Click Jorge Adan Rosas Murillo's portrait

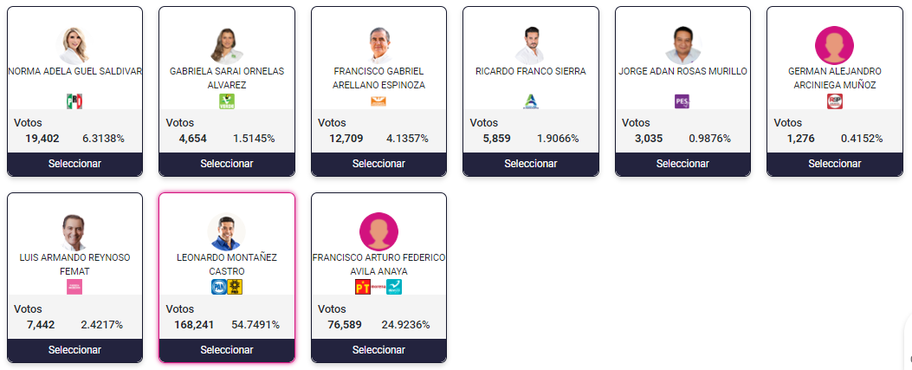point(682,45)
